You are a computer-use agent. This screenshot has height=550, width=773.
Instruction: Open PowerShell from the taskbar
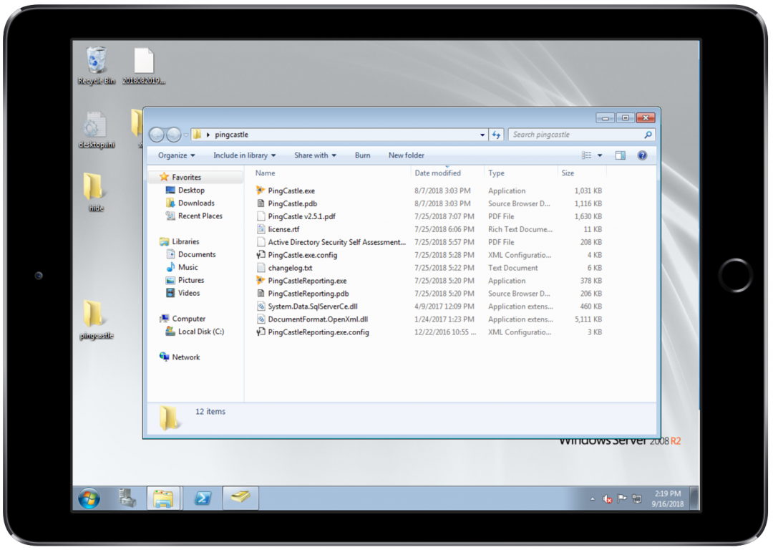[x=203, y=498]
